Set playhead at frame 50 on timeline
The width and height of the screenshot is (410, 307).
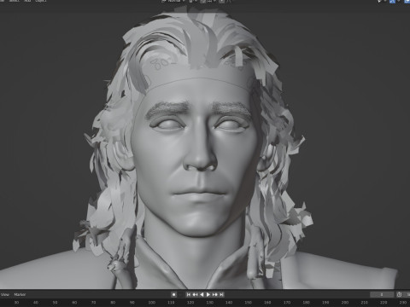click(56, 303)
